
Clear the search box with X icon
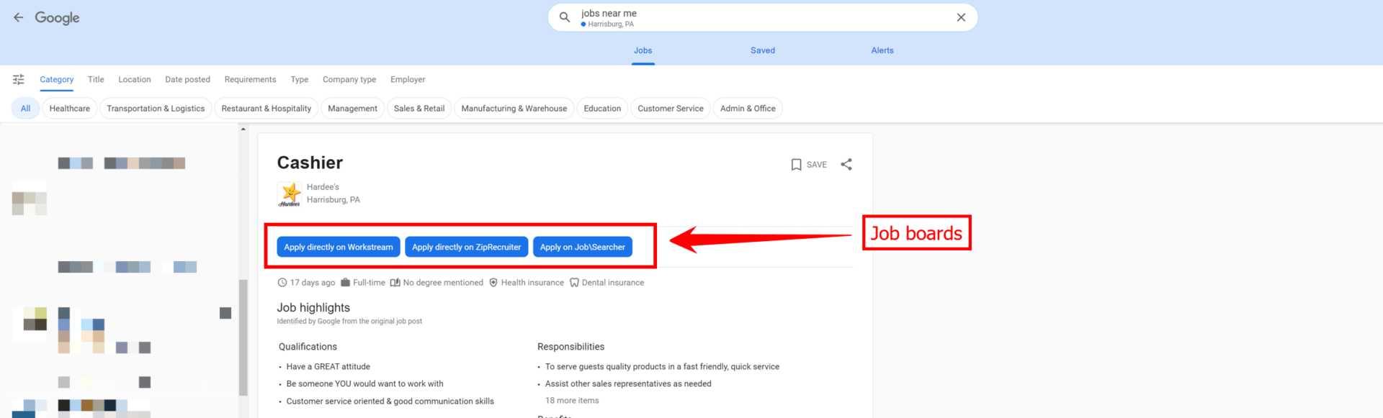point(960,17)
